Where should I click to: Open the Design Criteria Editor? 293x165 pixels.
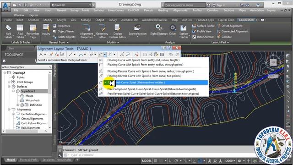coord(118,32)
